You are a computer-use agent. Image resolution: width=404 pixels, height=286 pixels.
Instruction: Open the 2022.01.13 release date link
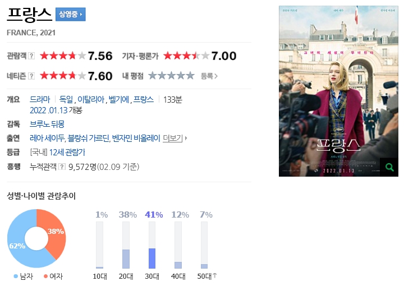pyautogui.click(x=49, y=110)
